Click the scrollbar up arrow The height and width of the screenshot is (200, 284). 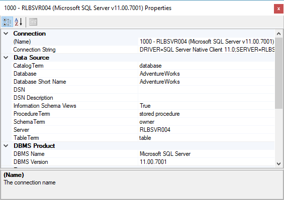pos(279,34)
